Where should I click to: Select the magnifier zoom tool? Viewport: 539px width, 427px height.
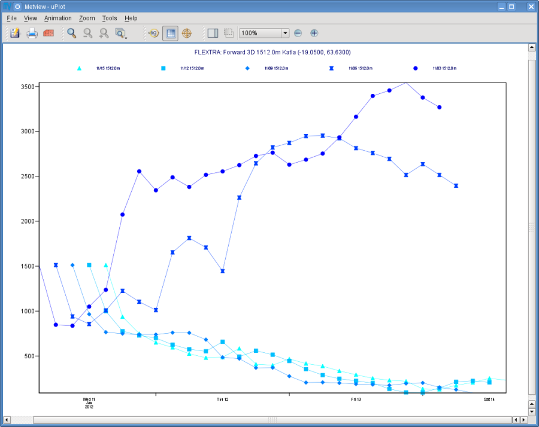(71, 33)
